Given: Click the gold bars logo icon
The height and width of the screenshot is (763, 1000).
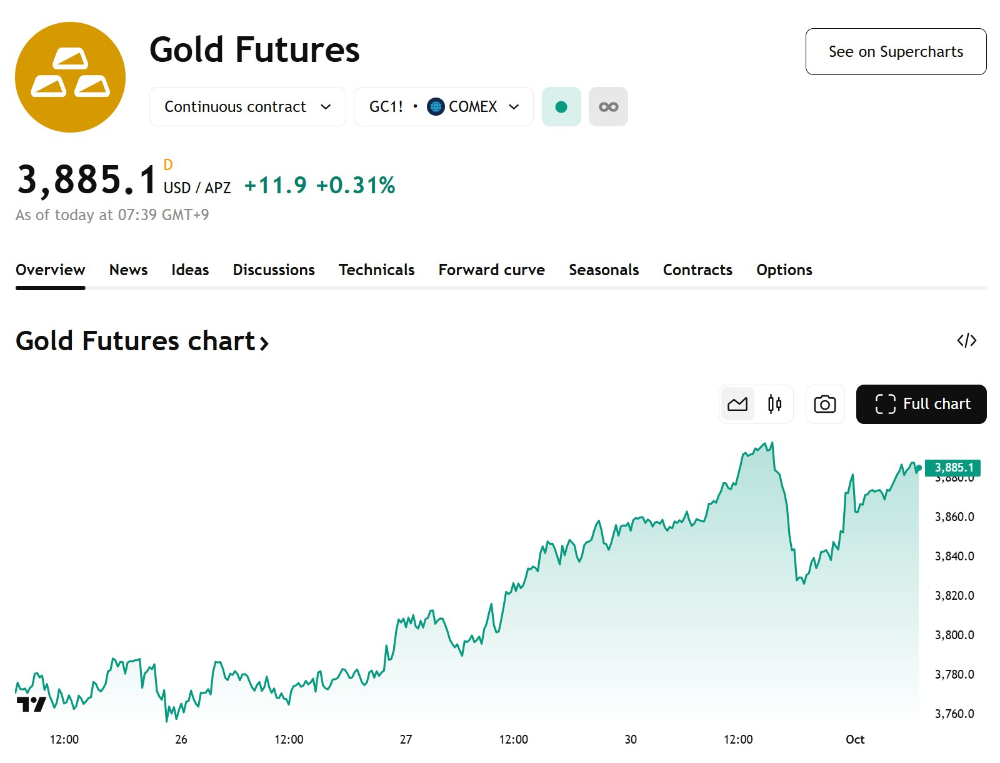Looking at the screenshot, I should [x=70, y=77].
